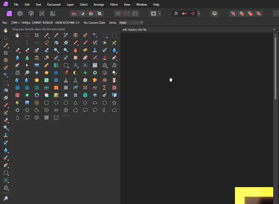
Task: Apply Auto Contrast from the toolbar
Action: tap(82, 13)
